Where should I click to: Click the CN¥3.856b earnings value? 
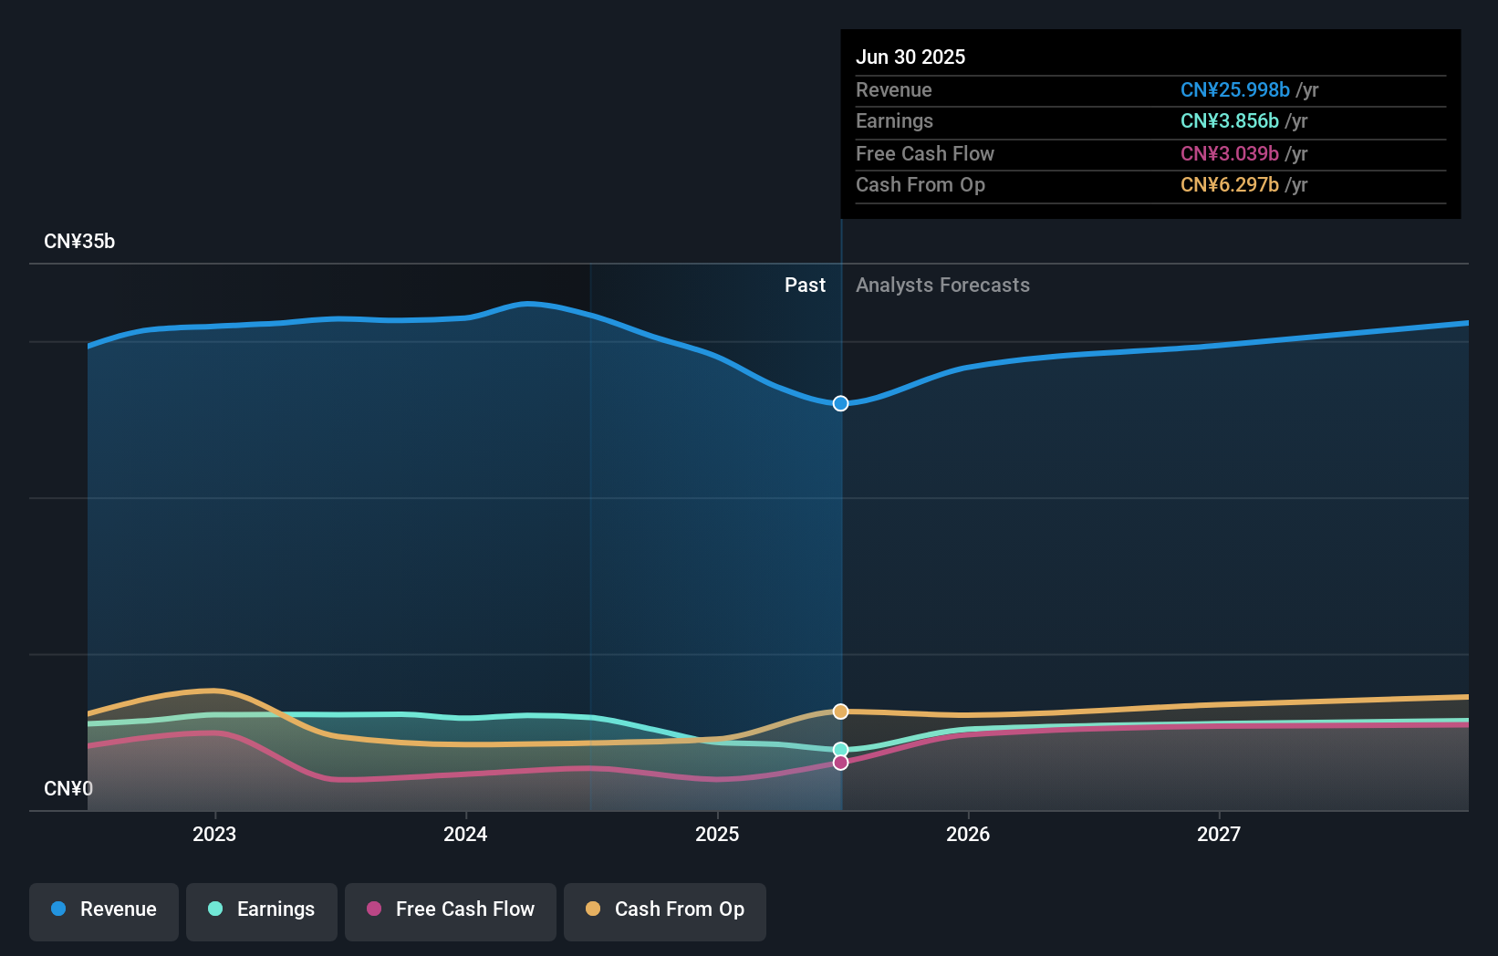[1228, 121]
